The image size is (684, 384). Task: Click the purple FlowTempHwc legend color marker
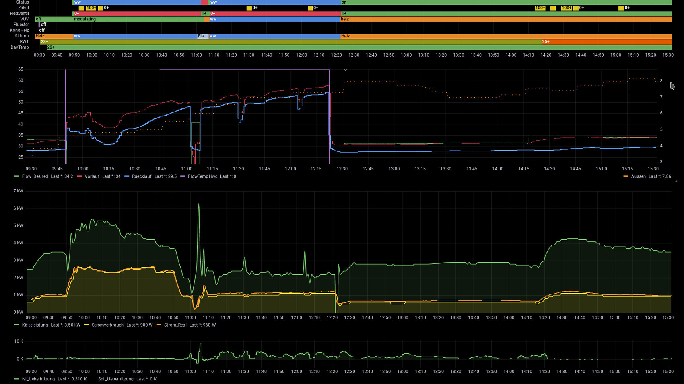[x=183, y=176]
